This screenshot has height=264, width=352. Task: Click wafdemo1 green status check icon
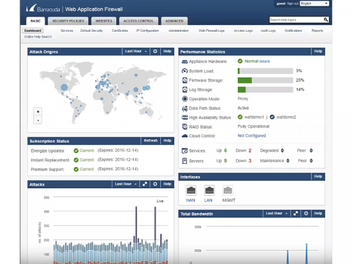(240, 117)
